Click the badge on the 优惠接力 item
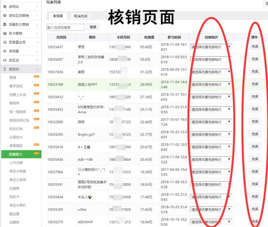 37,153
